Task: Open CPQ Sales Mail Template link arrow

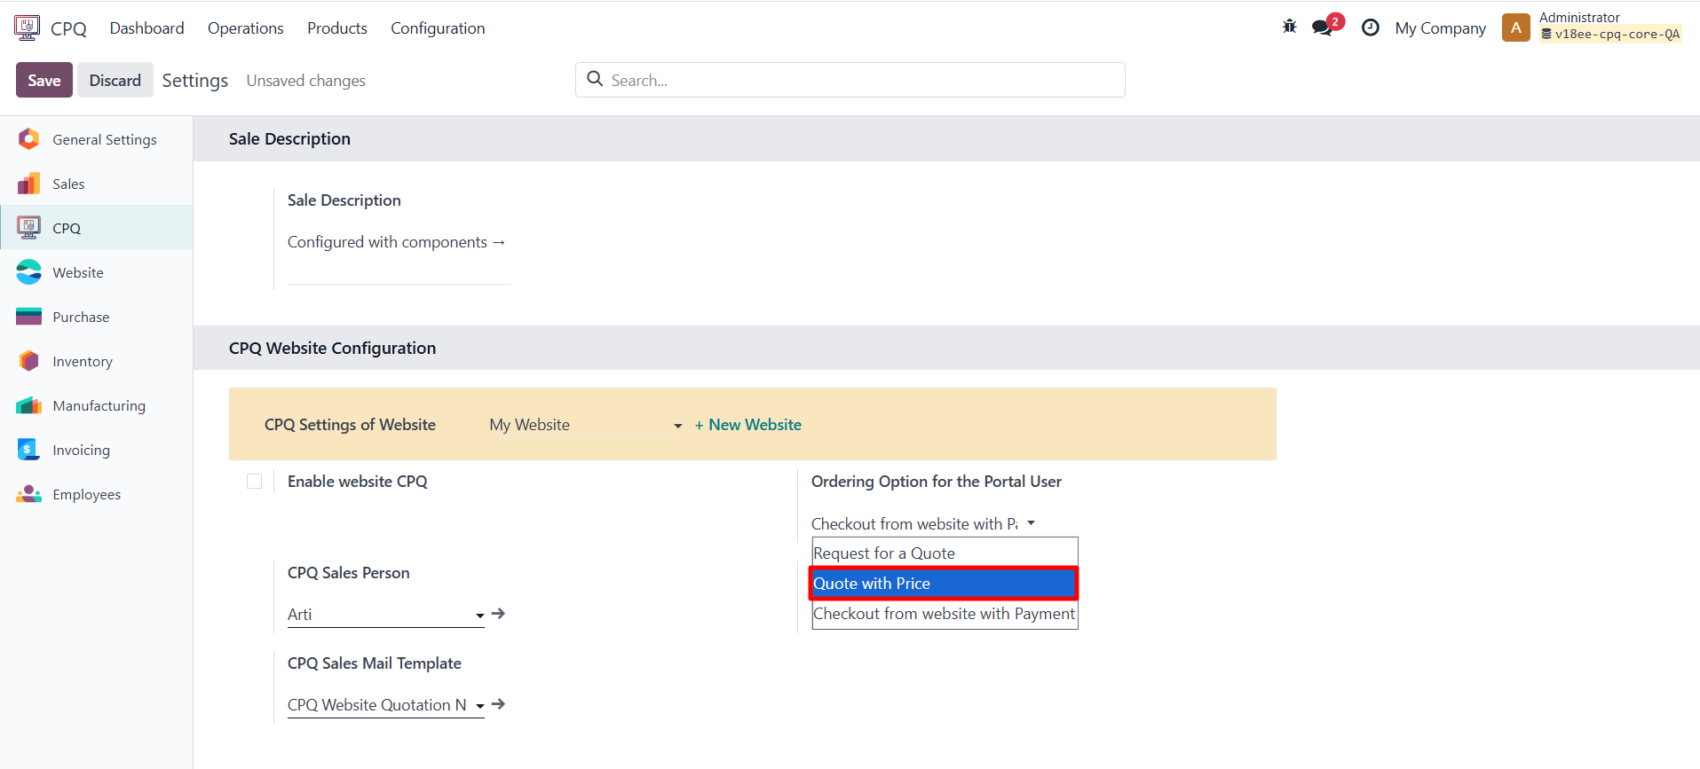Action: click(499, 704)
